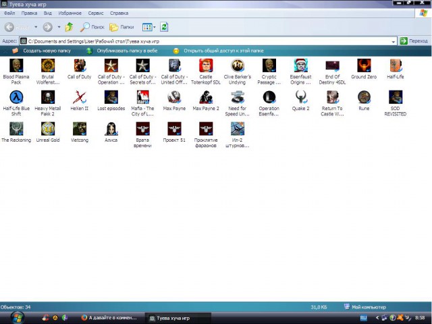432x324 pixels.
Task: Click Открыть общий доступ к этой папке
Action: click(x=223, y=51)
